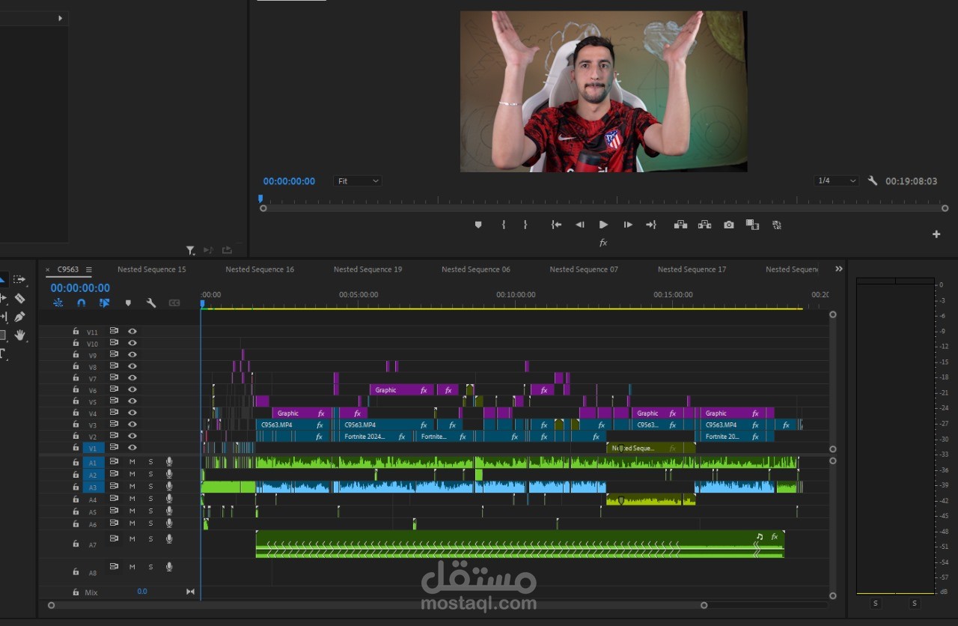Toggle Linked Selection in timeline
The height and width of the screenshot is (626, 958).
[104, 303]
